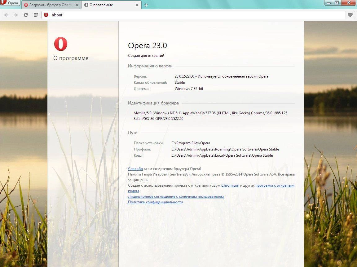Click the 'Версия:' label
Screen dimensions: 357x267
tap(140, 76)
